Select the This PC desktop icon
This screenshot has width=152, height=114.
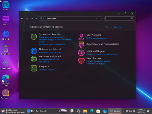(x=6, y=21)
